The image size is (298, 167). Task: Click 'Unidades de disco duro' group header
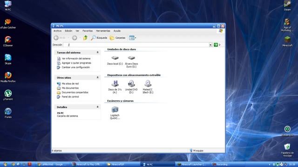point(122,49)
